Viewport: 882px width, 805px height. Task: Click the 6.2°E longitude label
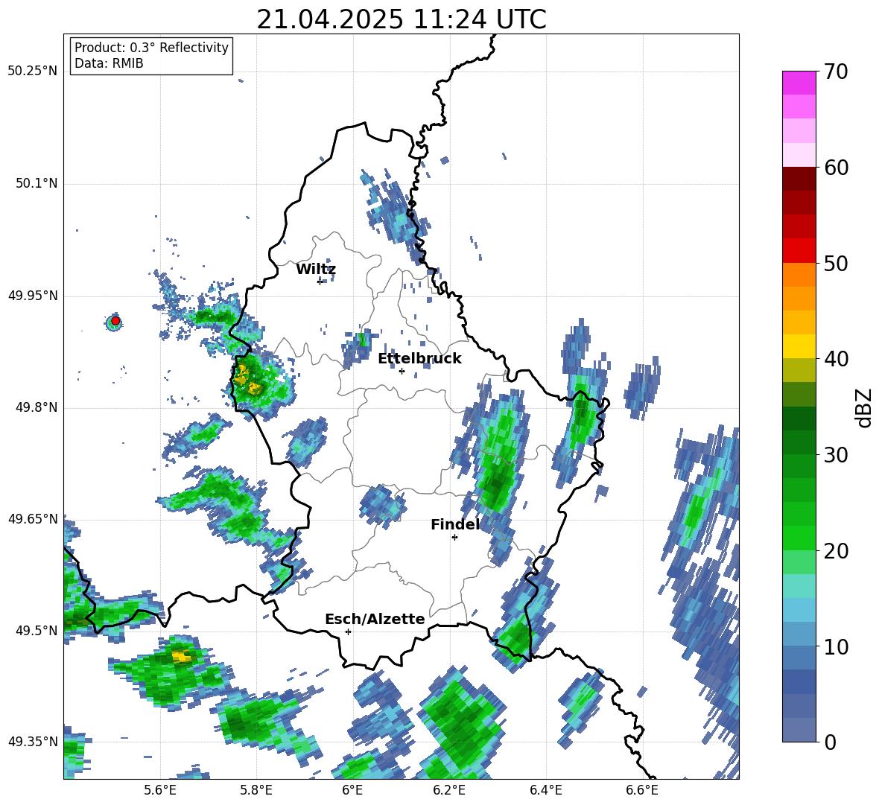click(449, 790)
